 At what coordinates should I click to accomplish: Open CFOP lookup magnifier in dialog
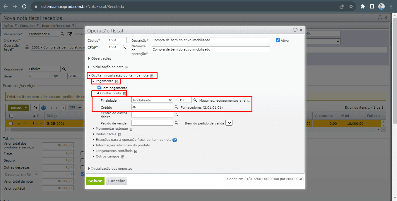[124, 47]
